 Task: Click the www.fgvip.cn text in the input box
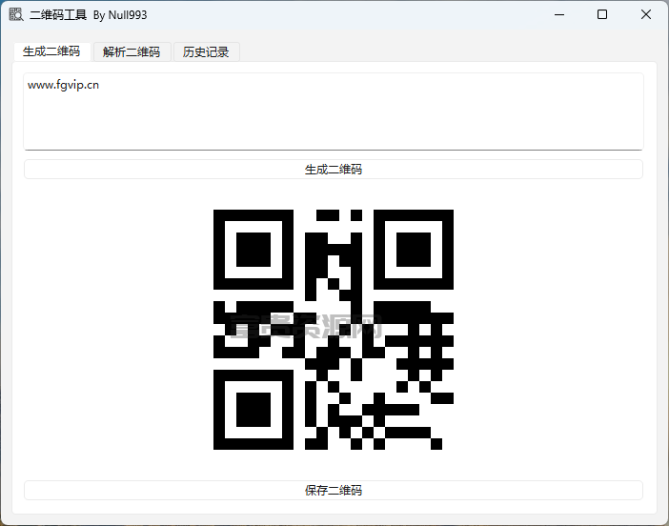tap(63, 85)
